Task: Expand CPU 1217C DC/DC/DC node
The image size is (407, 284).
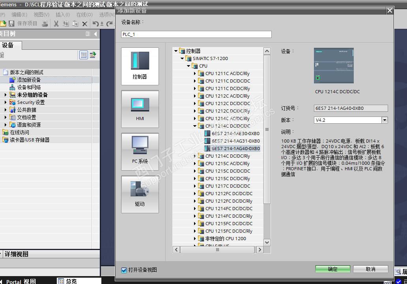Action: pos(195,186)
